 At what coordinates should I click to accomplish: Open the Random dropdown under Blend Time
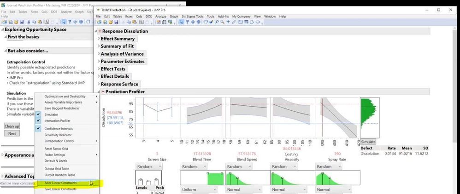click(194, 166)
